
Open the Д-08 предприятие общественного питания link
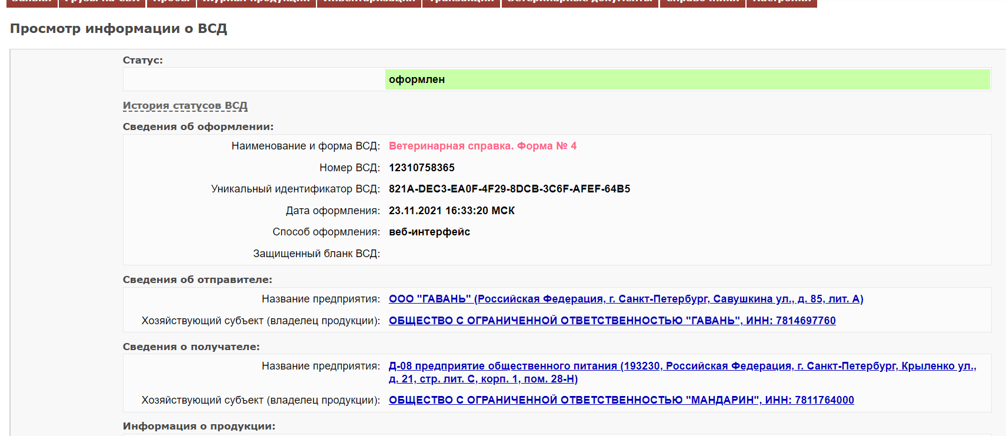coord(682,366)
